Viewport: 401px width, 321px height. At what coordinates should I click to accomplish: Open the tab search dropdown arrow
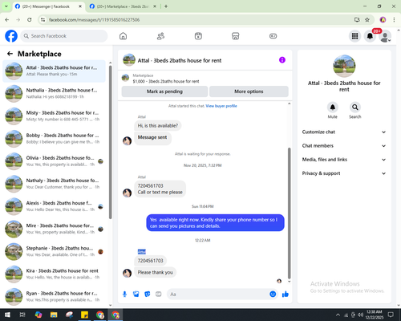tap(6, 6)
